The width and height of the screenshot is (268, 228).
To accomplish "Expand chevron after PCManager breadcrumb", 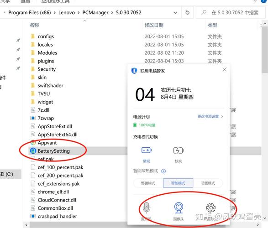I will pos(112,13).
